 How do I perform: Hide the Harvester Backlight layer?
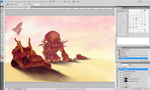click(117, 74)
